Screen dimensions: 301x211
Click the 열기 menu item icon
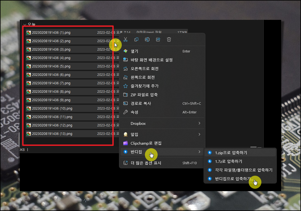126,51
